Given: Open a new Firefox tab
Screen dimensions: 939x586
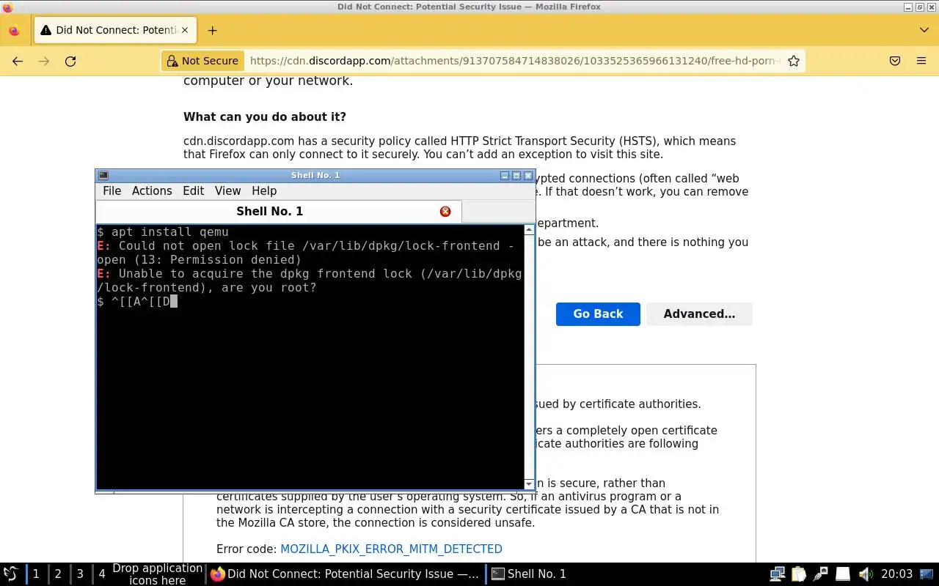Looking at the screenshot, I should click(x=212, y=30).
